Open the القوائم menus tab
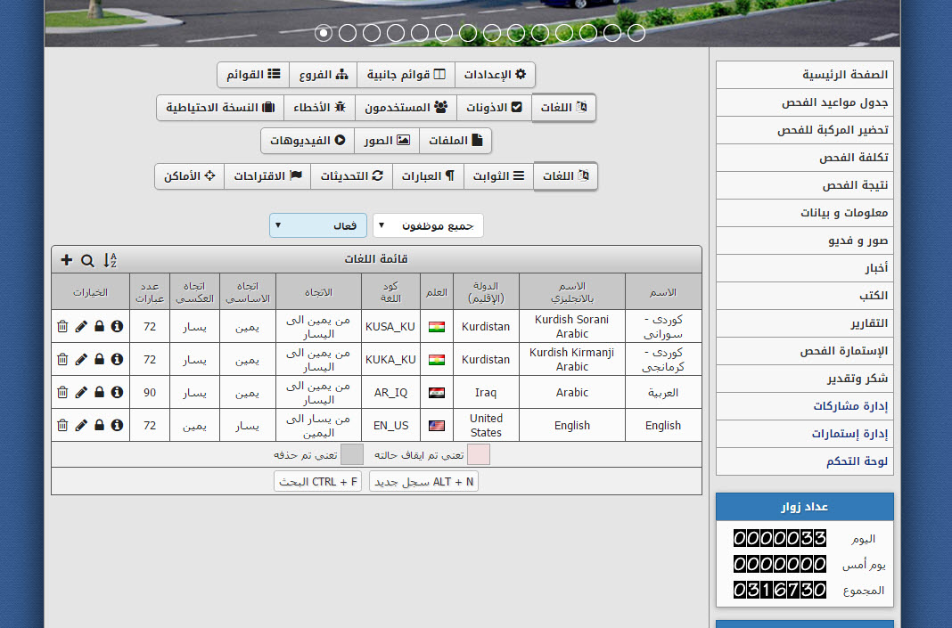 point(253,75)
